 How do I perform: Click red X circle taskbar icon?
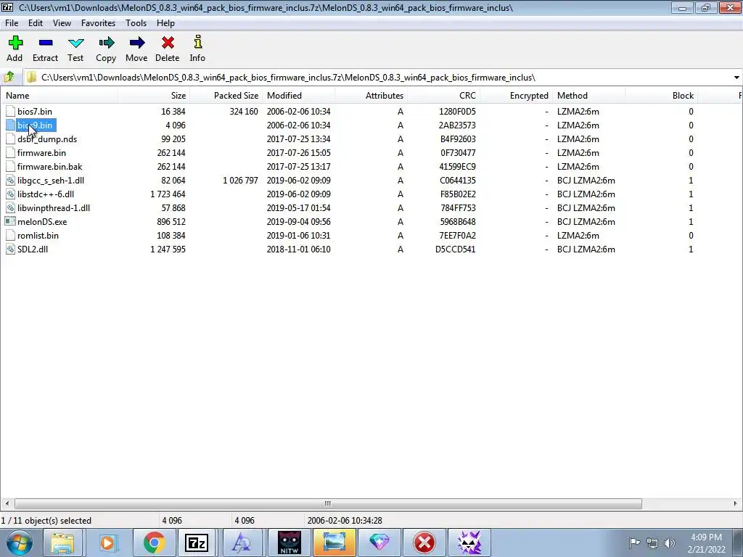tap(424, 542)
